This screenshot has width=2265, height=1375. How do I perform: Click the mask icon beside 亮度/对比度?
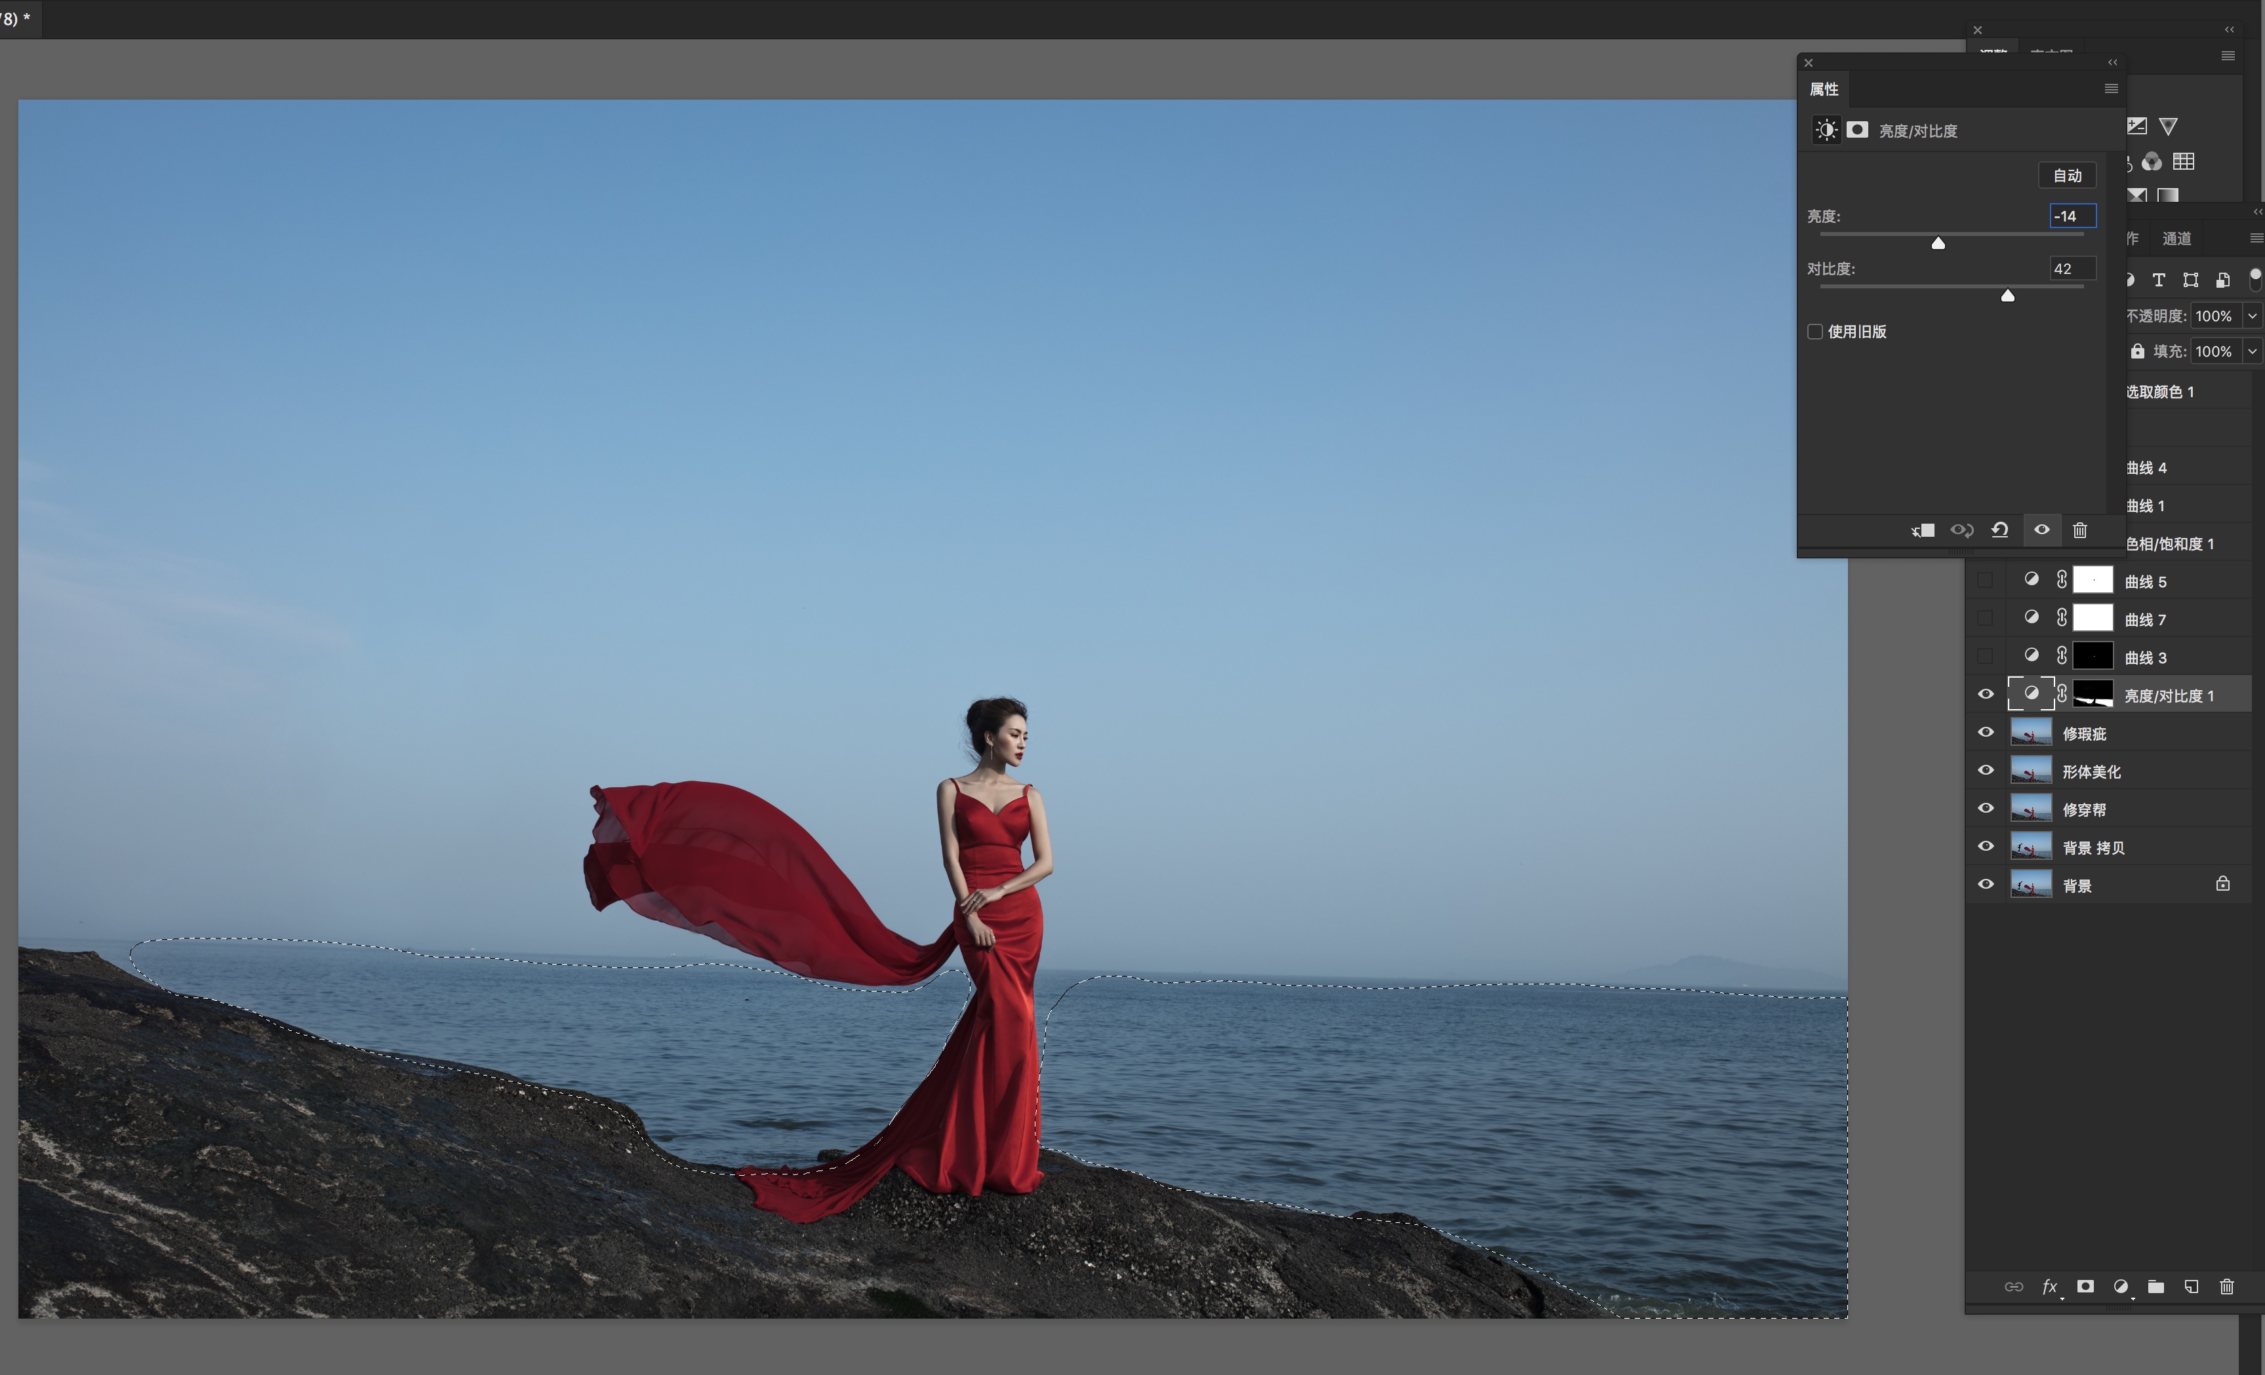coord(1857,130)
